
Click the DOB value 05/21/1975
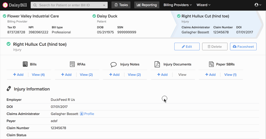tap(105, 32)
